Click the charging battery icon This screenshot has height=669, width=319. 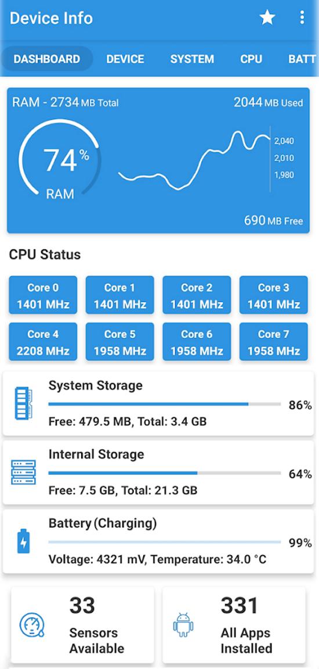coord(23,541)
